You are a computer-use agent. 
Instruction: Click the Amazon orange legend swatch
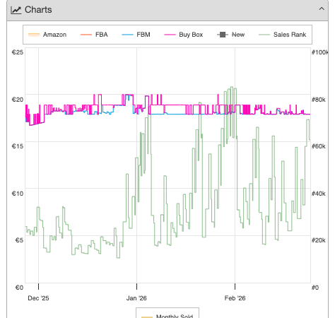point(34,35)
